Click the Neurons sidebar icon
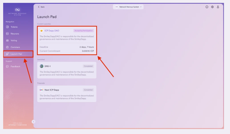 [x=7, y=34]
